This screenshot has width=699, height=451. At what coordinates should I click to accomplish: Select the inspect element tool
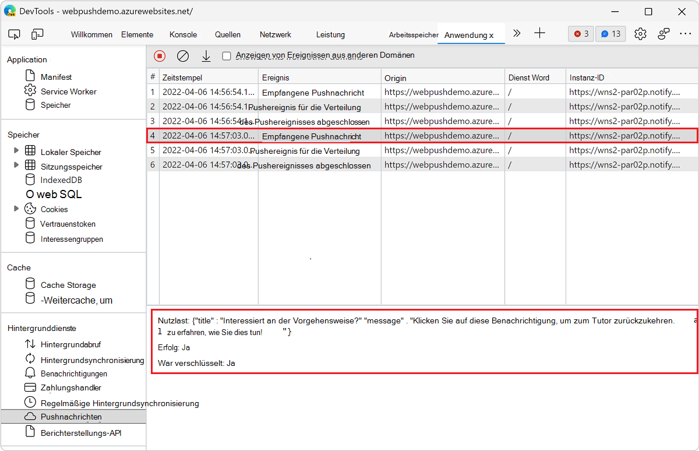[x=14, y=34]
